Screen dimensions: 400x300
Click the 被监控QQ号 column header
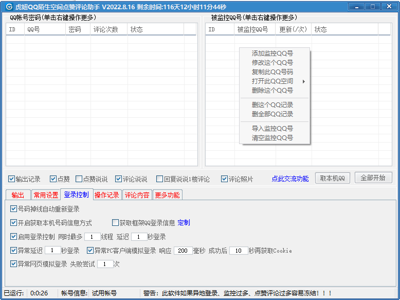tap(255, 29)
